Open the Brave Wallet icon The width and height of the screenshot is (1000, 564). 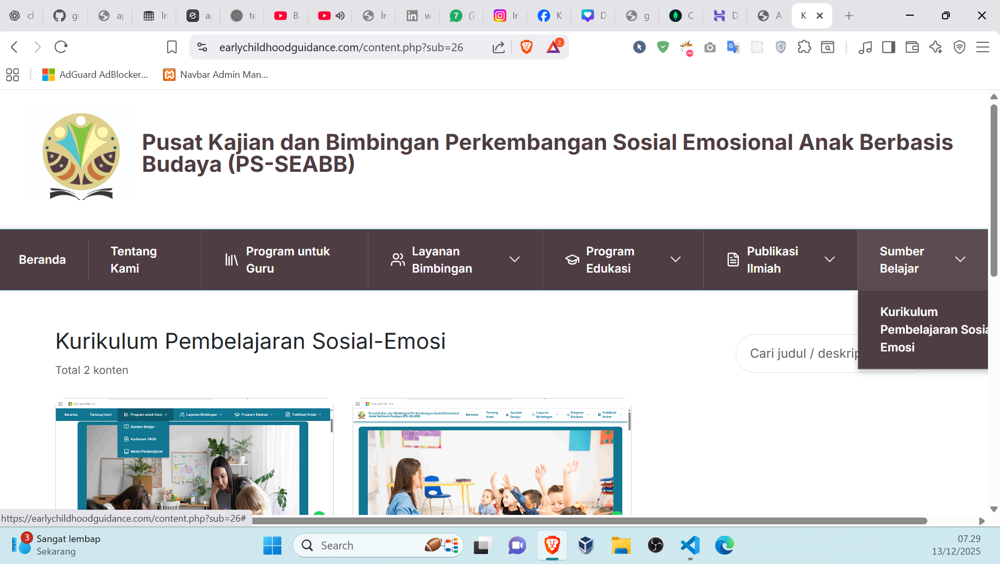tap(912, 47)
